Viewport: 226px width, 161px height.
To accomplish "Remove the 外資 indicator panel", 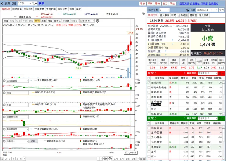I will click(4, 105).
